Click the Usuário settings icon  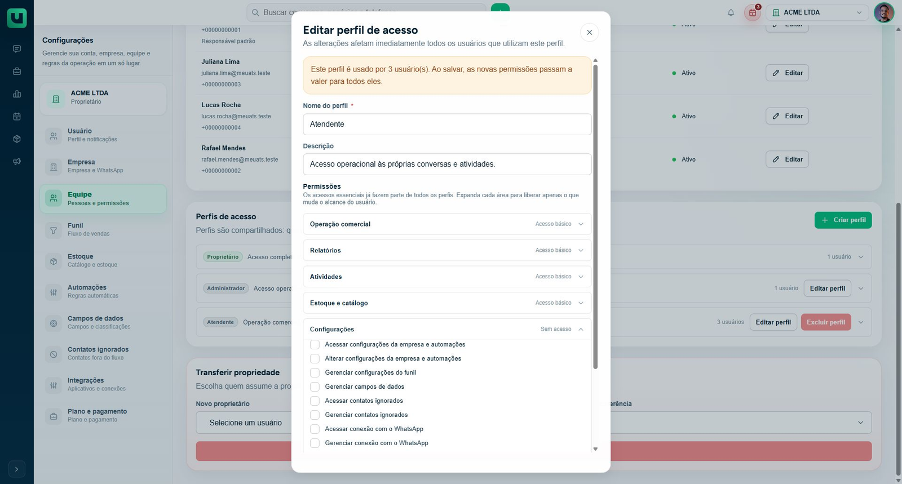pos(54,136)
